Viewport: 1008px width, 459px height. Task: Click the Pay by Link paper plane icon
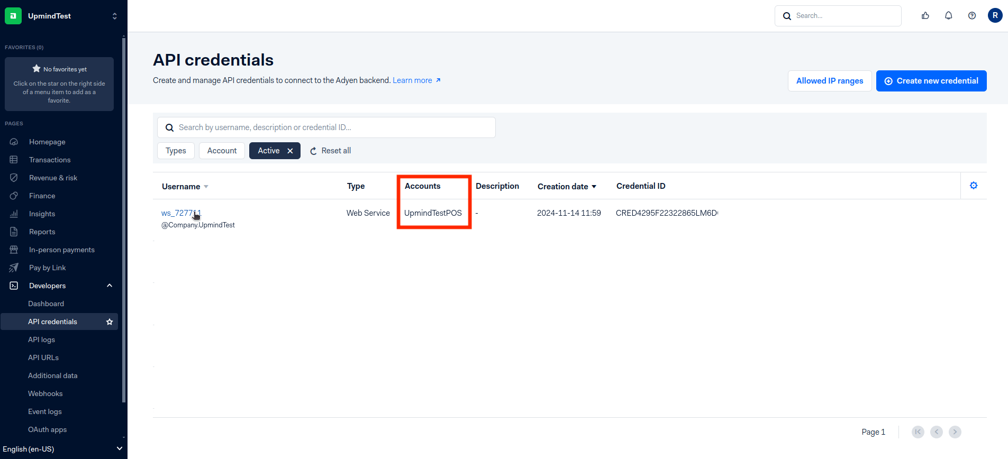point(14,268)
